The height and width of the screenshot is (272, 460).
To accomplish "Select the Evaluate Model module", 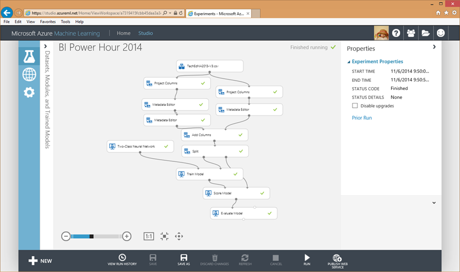I will 243,213.
